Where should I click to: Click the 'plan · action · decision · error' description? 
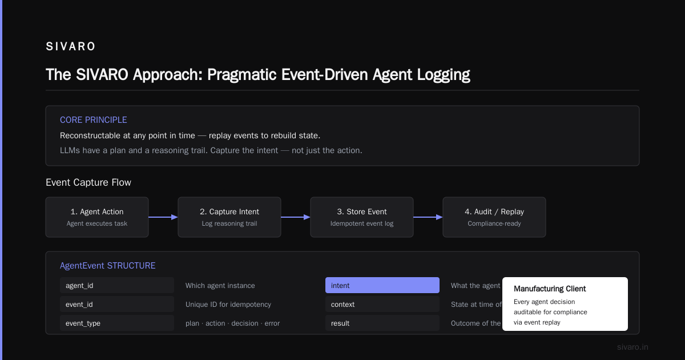[233, 323]
